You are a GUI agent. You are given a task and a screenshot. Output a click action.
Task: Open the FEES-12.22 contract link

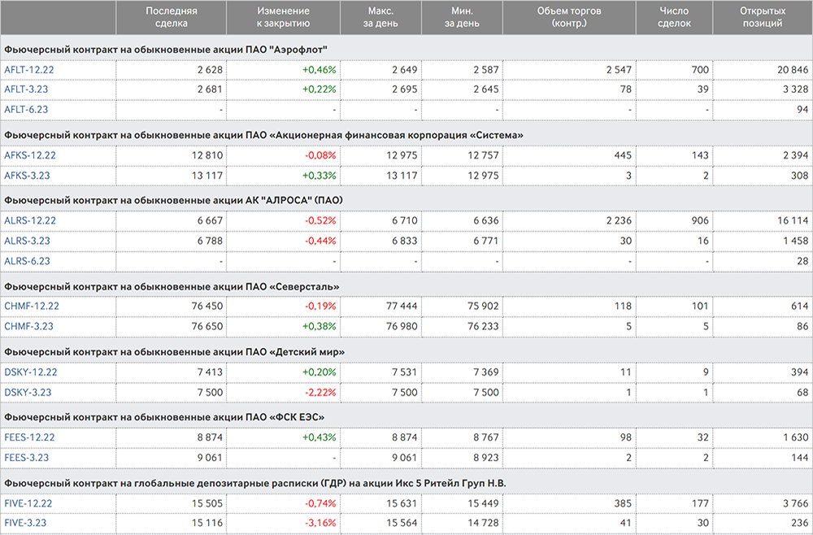(x=29, y=437)
